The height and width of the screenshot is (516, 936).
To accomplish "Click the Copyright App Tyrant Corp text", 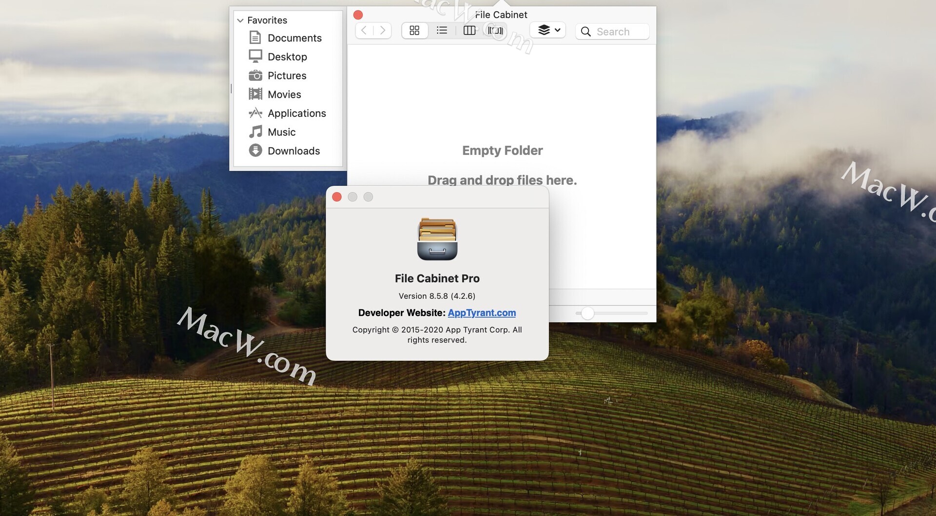I will click(437, 334).
